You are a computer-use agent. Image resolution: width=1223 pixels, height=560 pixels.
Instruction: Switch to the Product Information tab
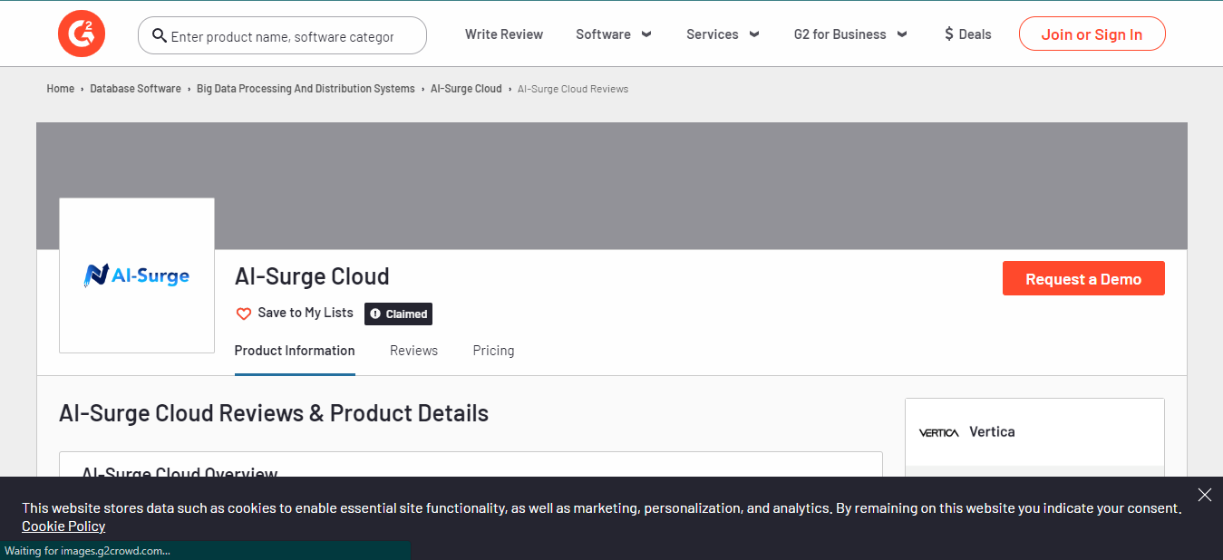coord(295,351)
